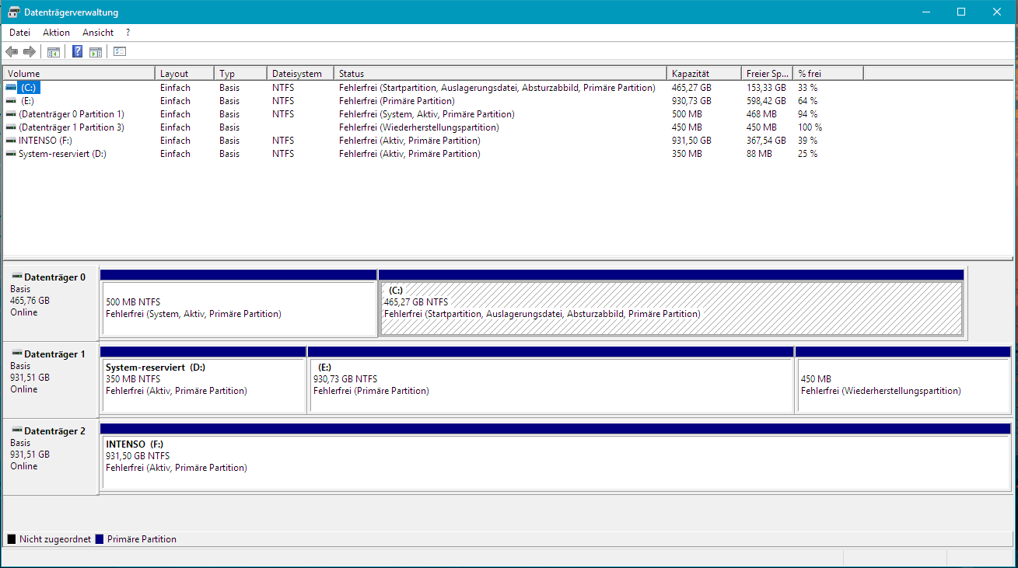
Task: Click the "System-reserviert (D:)" name in the volume list
Action: [x=62, y=154]
